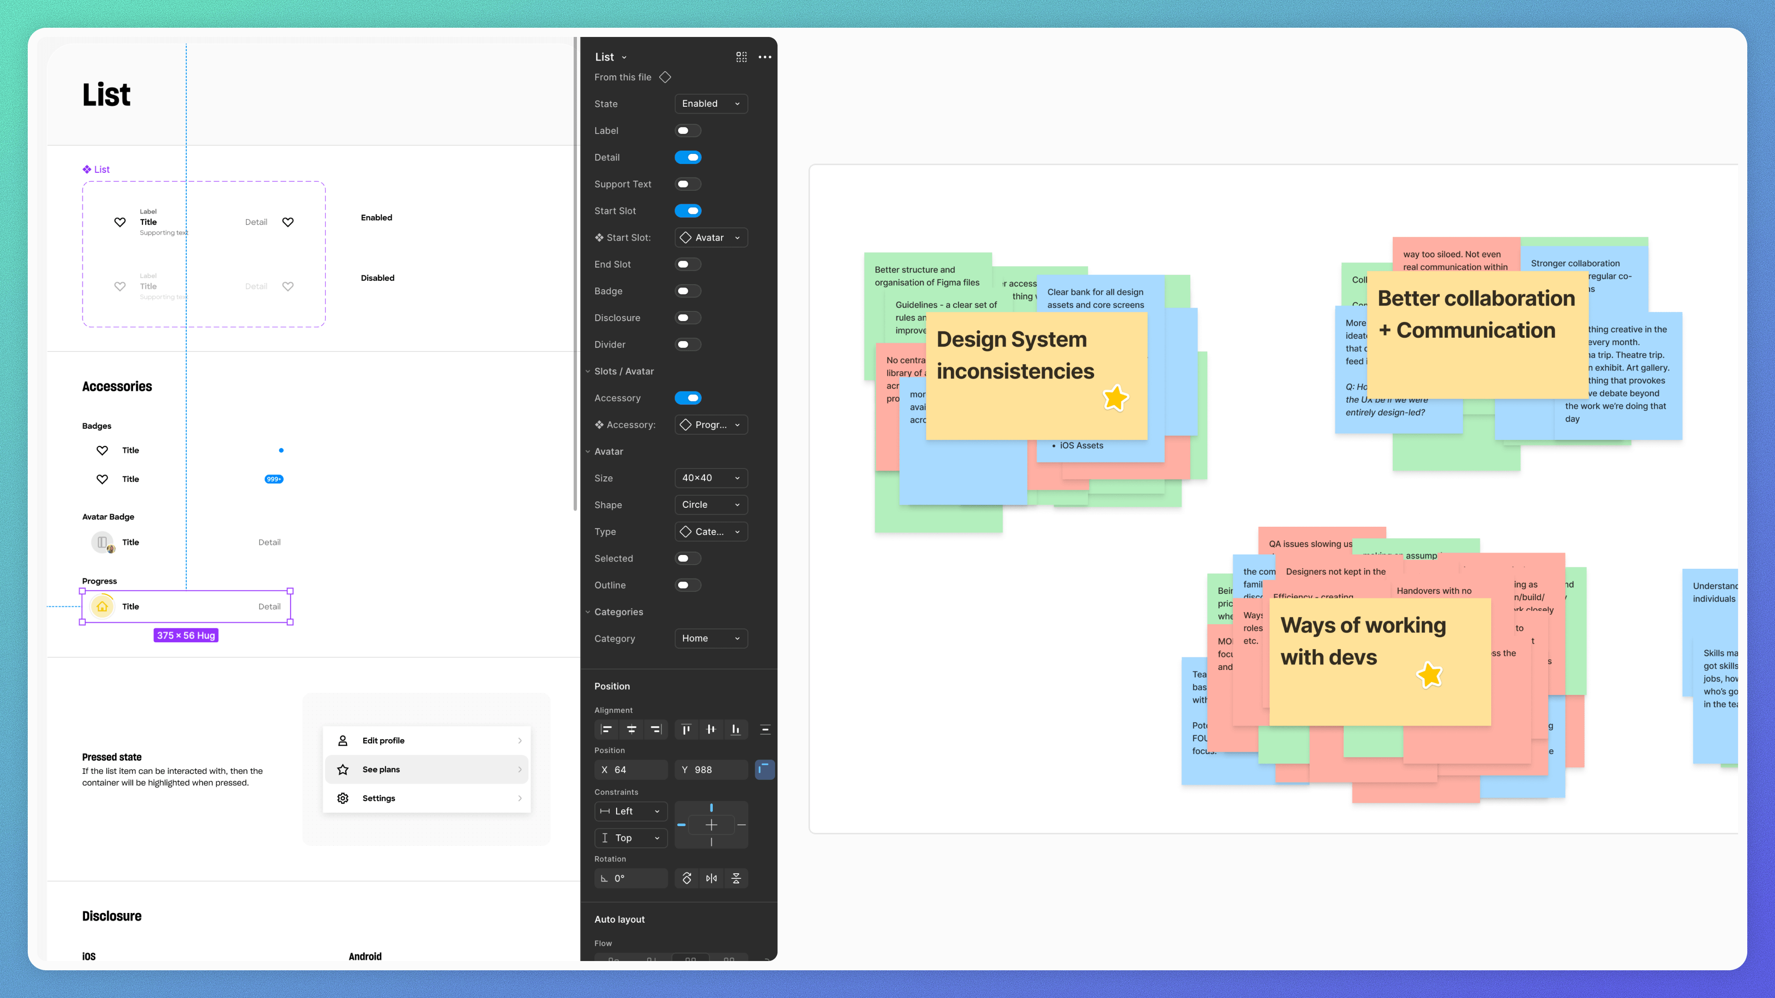Select the Ways of working with devs note

1379,662
